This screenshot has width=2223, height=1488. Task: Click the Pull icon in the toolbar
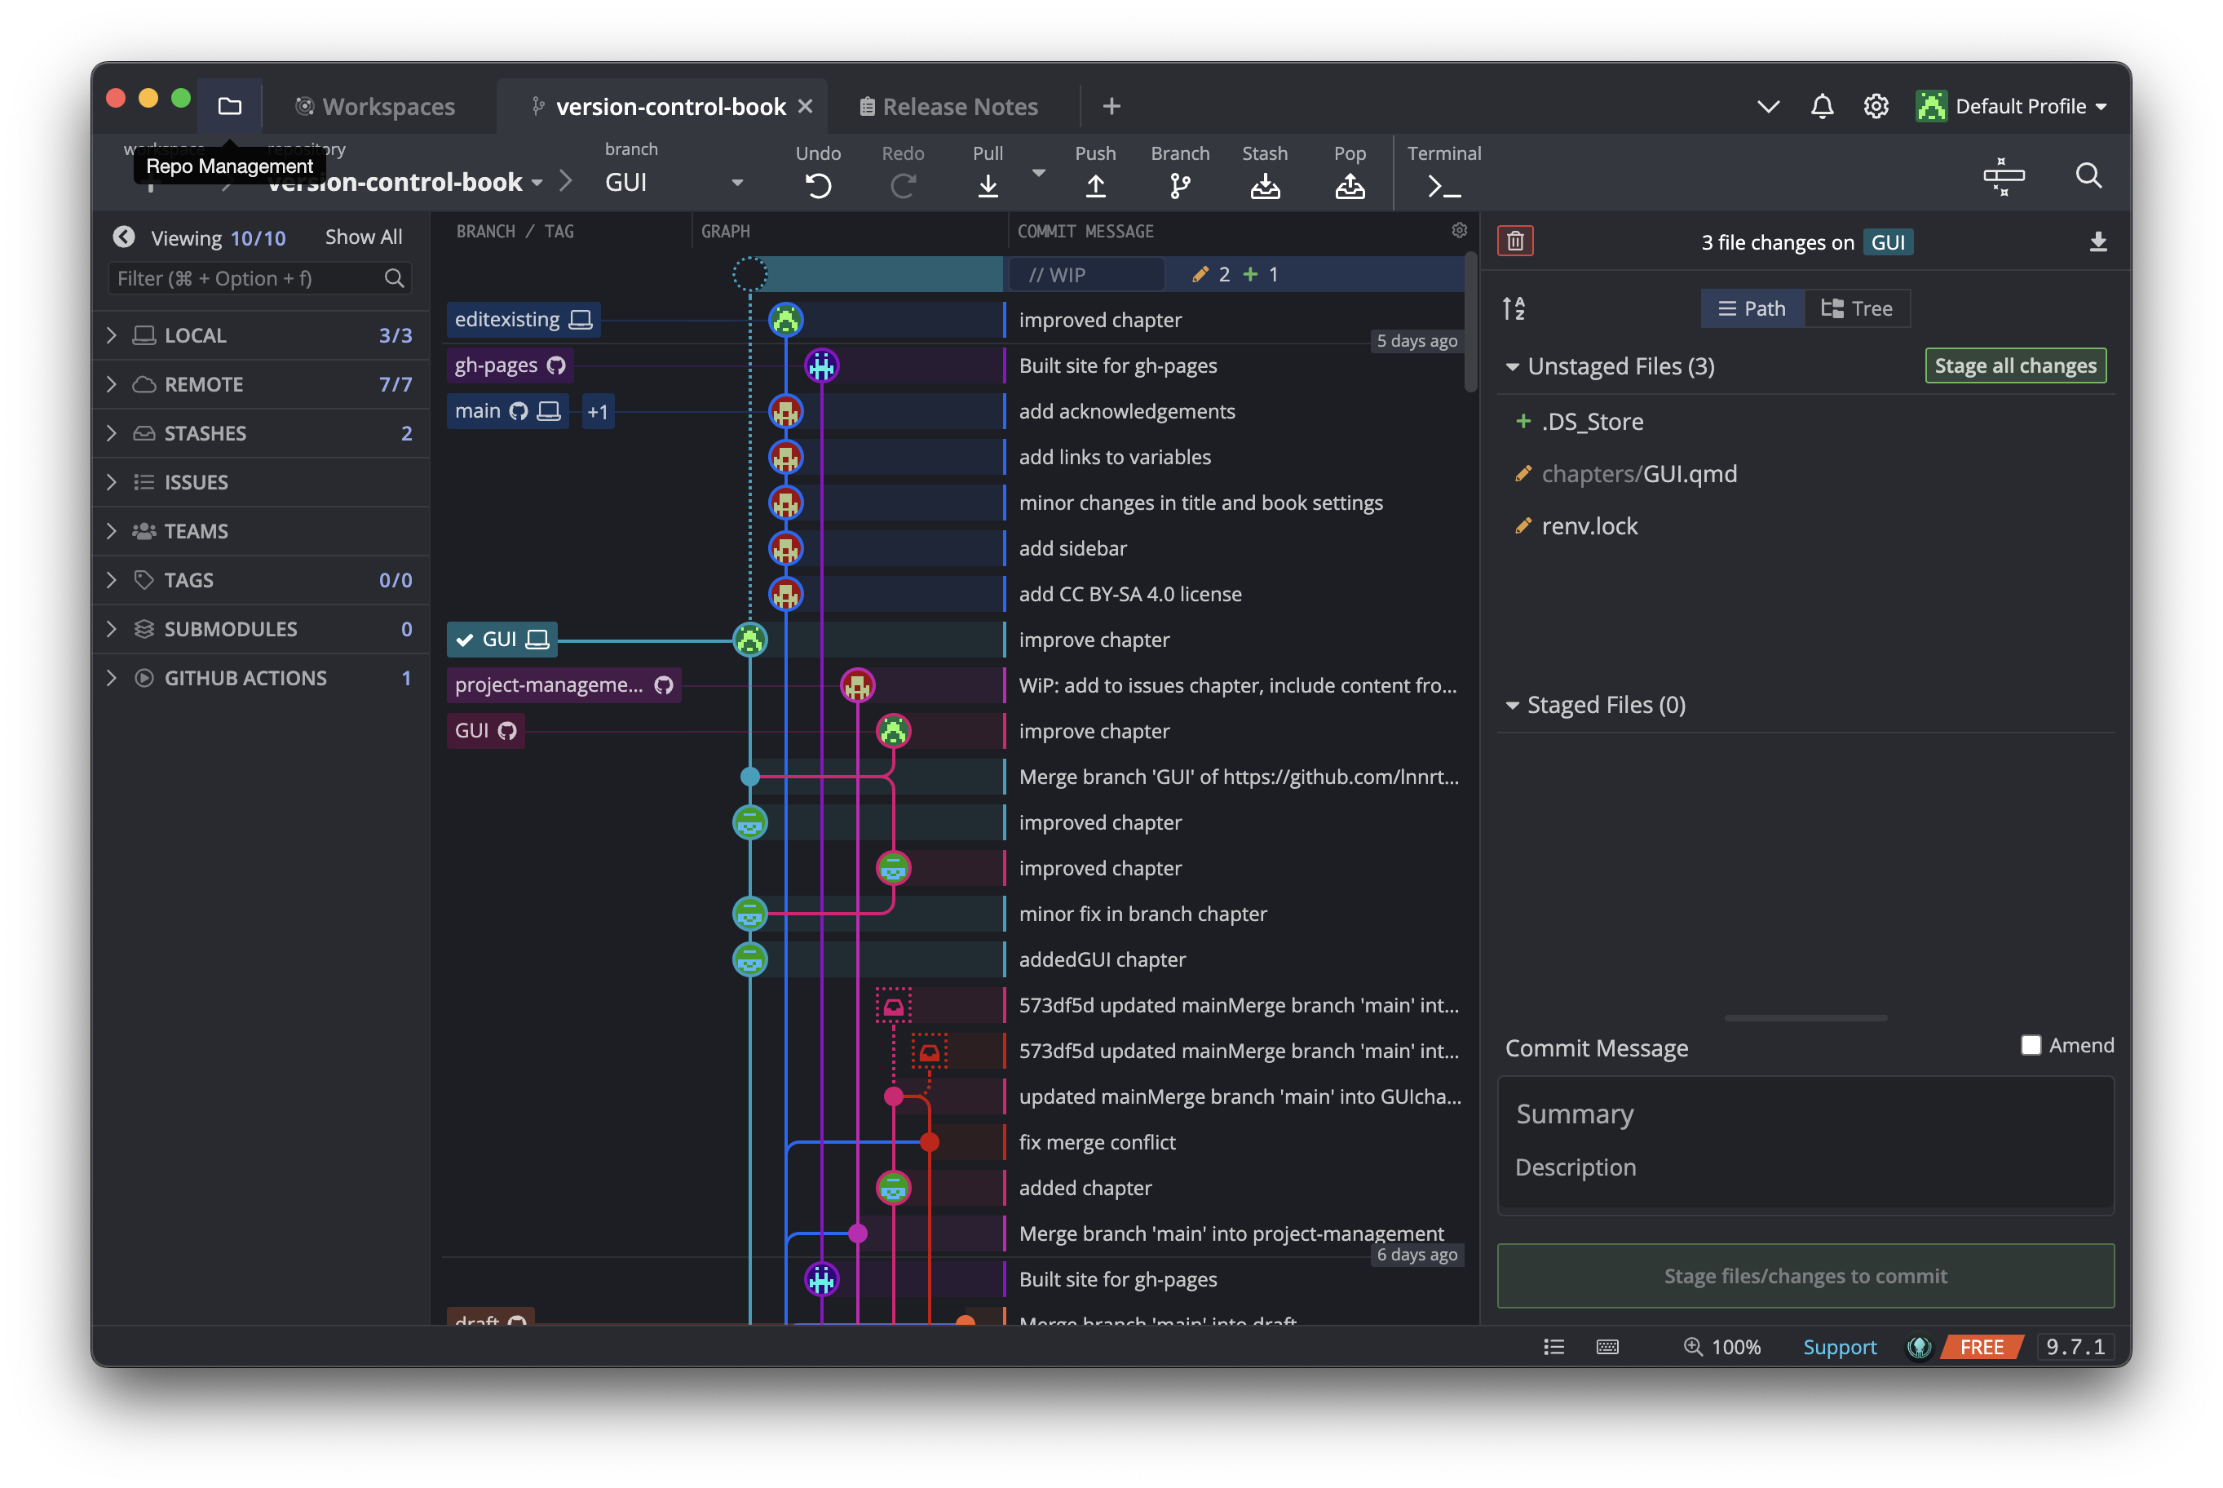(988, 184)
